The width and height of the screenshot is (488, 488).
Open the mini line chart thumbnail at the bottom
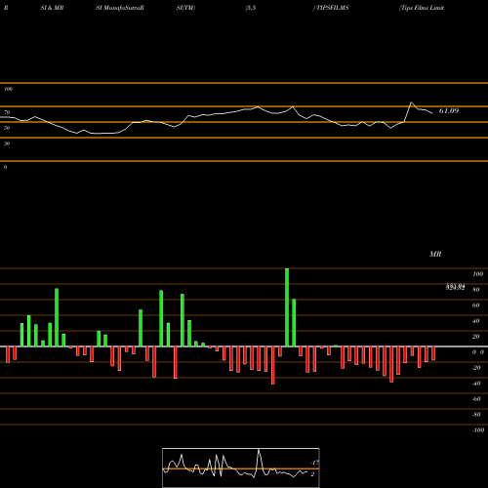(241, 468)
